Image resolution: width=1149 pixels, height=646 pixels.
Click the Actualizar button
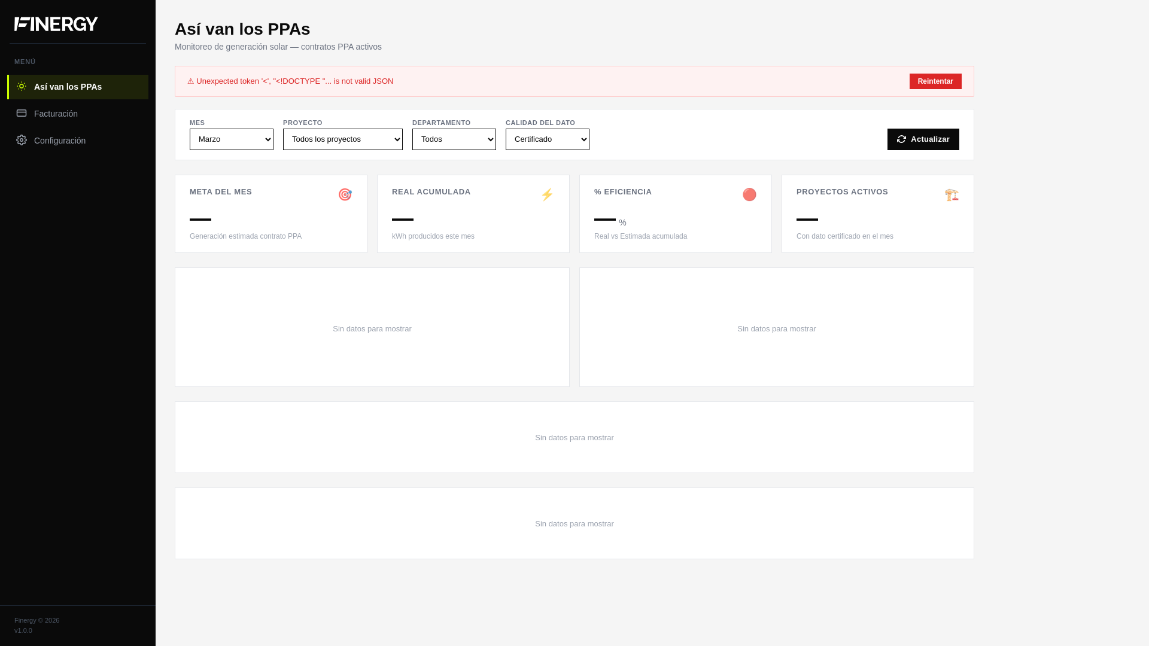(923, 139)
